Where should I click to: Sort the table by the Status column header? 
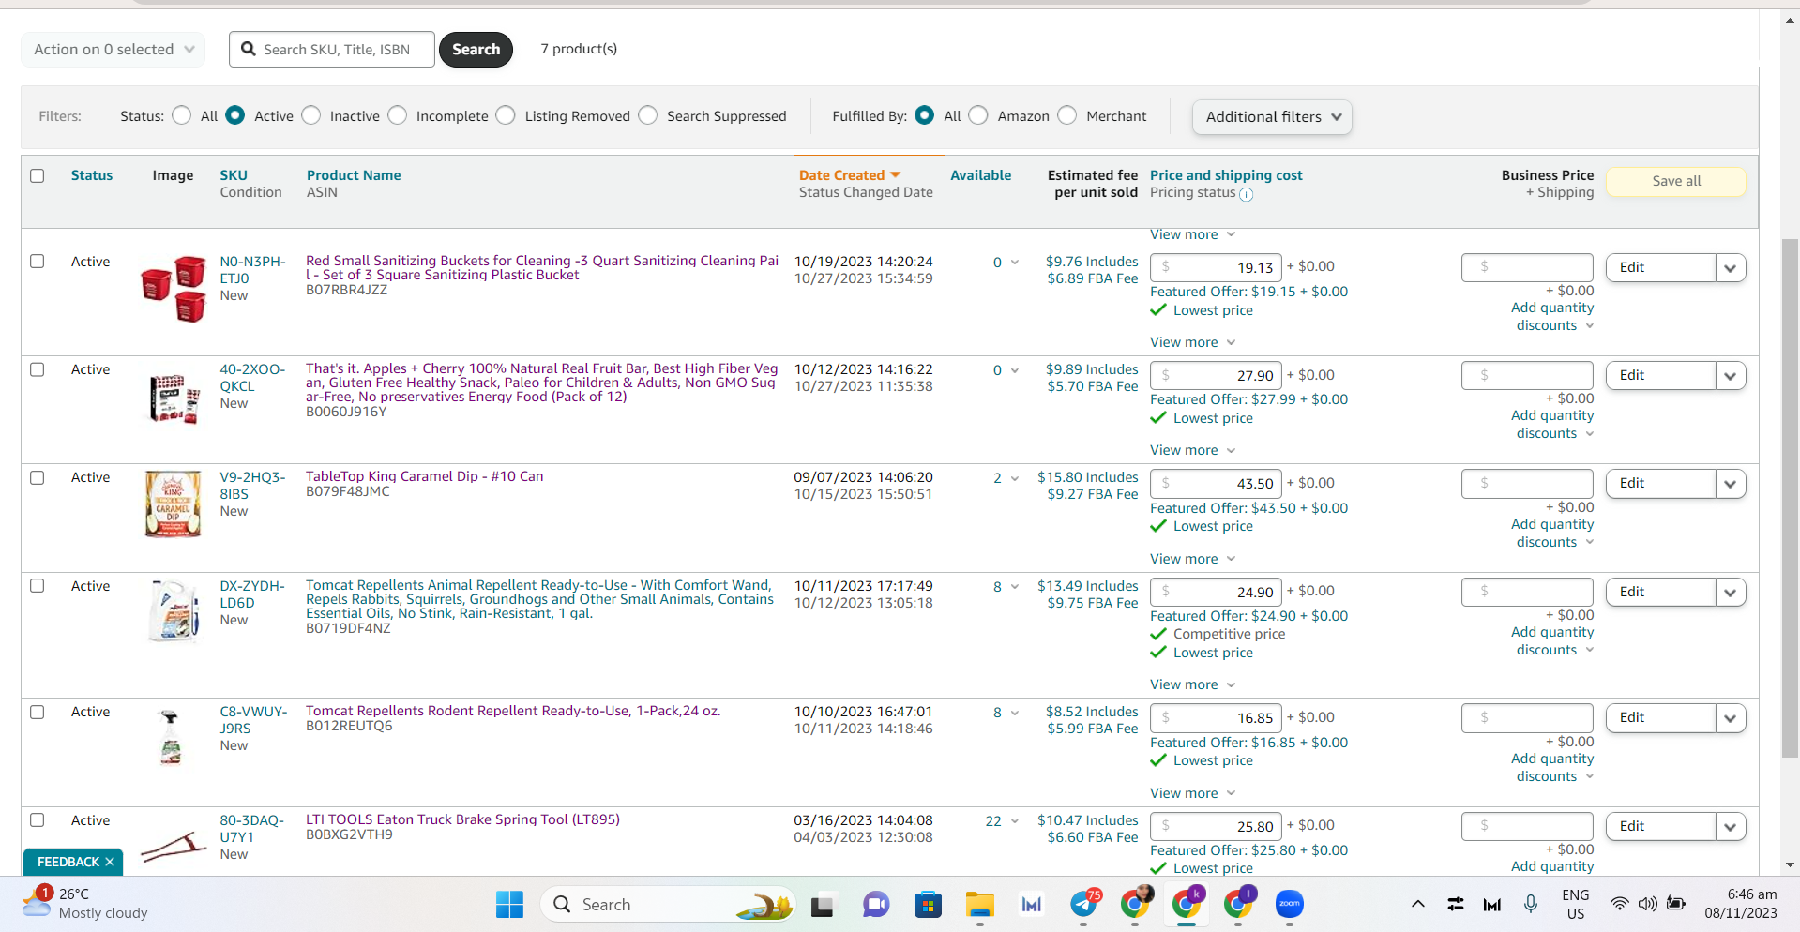point(92,175)
